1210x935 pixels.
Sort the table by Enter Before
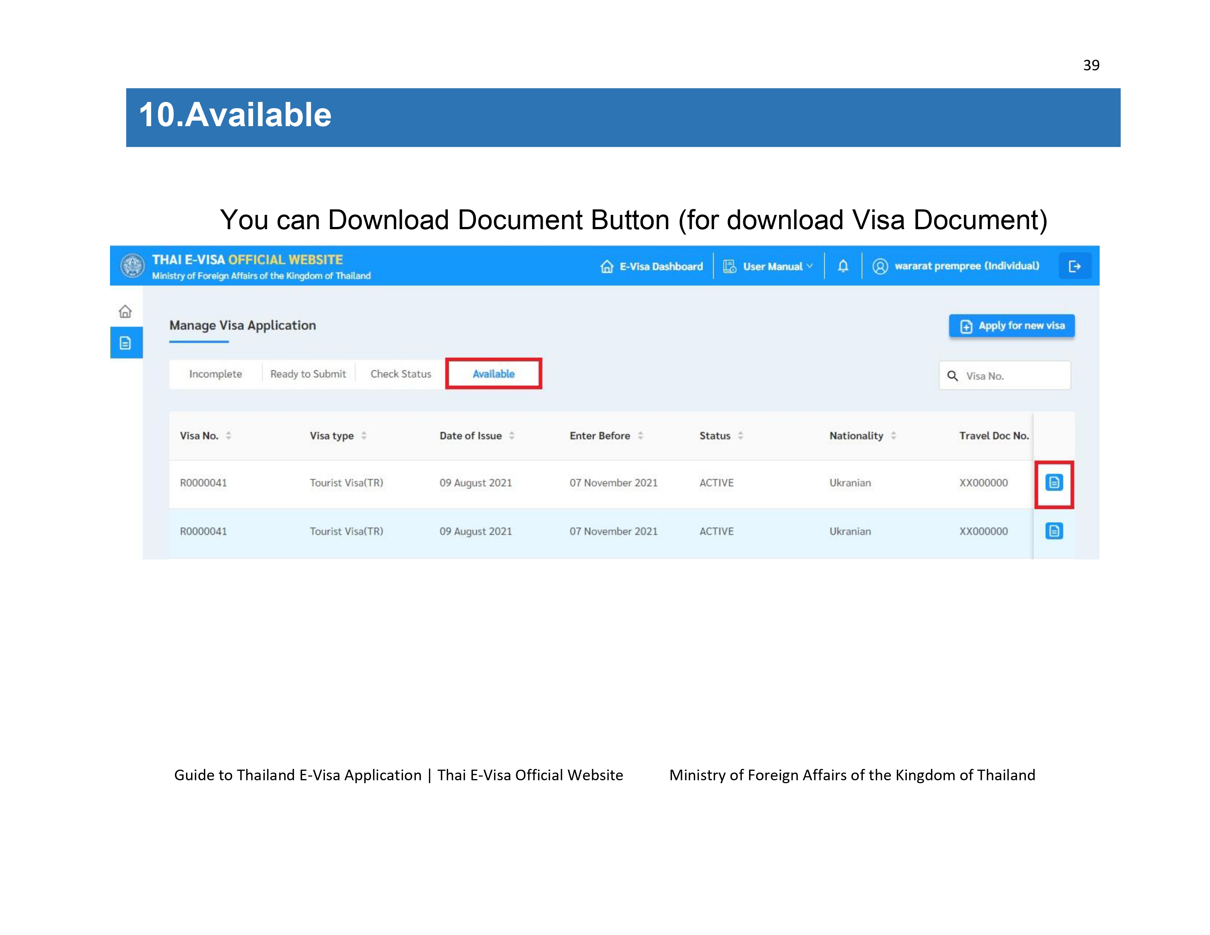click(640, 435)
